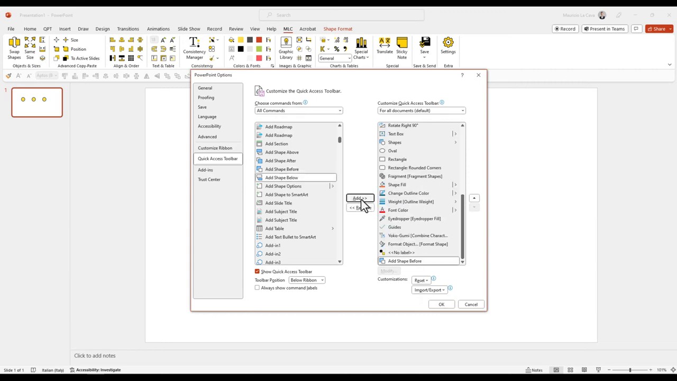Click the Font Color icon in list

point(382,210)
